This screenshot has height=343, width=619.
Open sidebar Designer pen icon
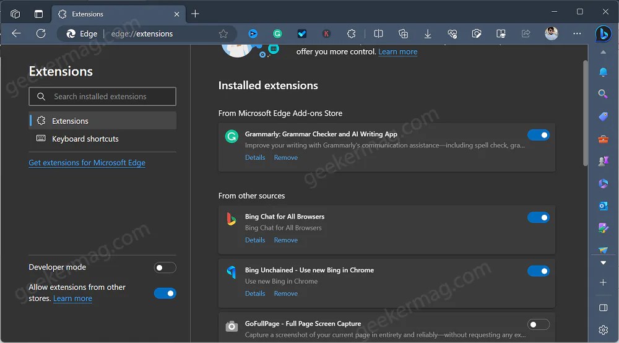[603, 228]
